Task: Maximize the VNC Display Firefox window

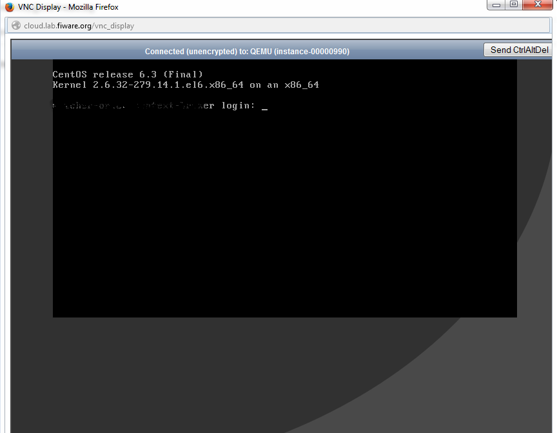Action: coord(514,5)
